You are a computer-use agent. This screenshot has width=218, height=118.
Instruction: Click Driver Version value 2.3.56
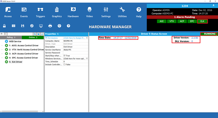[195, 38]
